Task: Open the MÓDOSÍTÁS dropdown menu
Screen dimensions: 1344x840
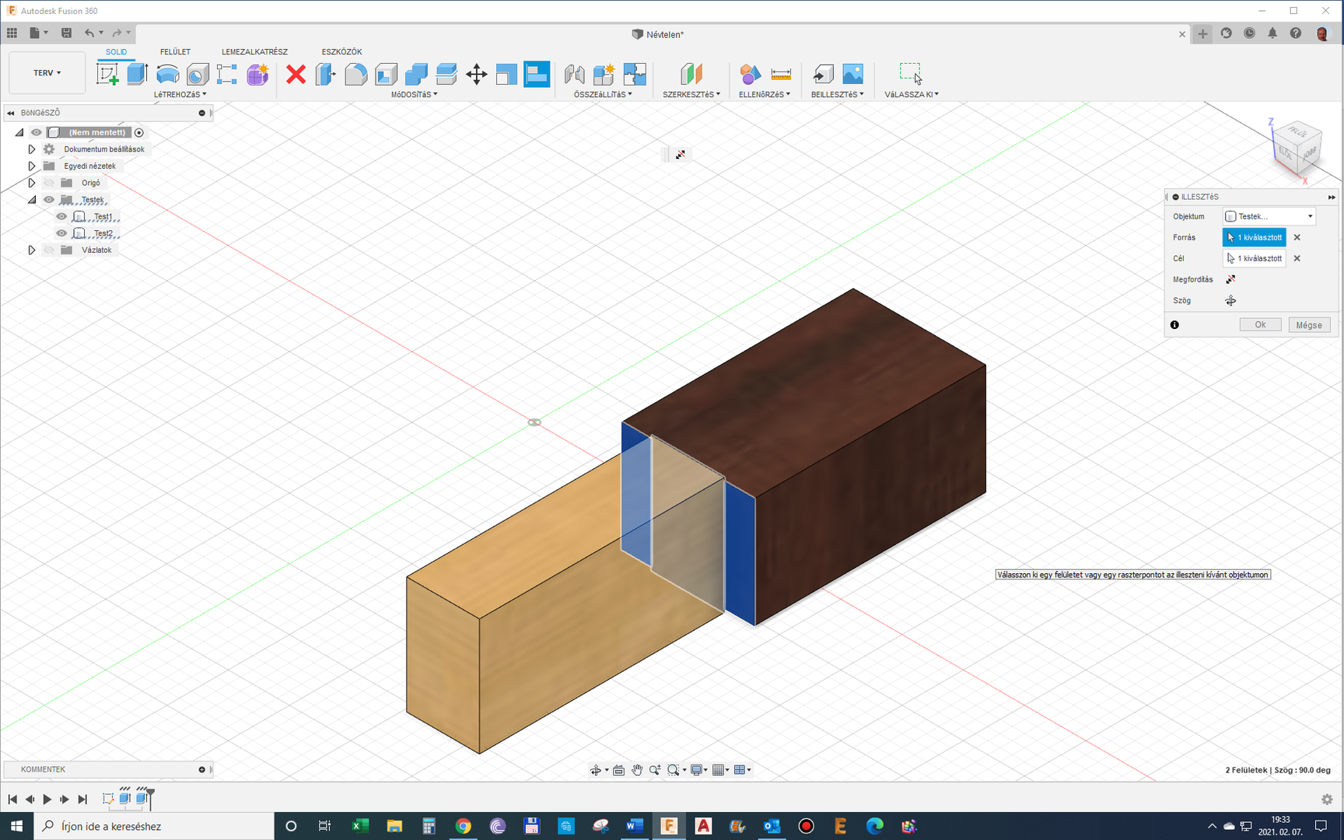Action: [x=414, y=94]
